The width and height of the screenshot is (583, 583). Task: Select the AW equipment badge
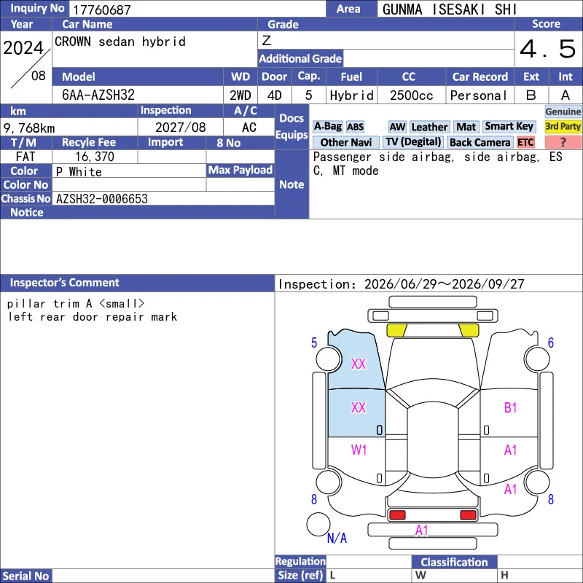397,127
